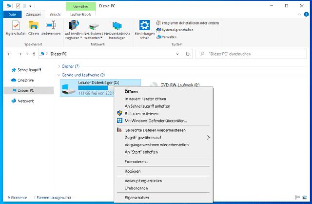This screenshot has width=312, height=204.
Task: Choose Kopieren in the context menu
Action: (x=164, y=171)
